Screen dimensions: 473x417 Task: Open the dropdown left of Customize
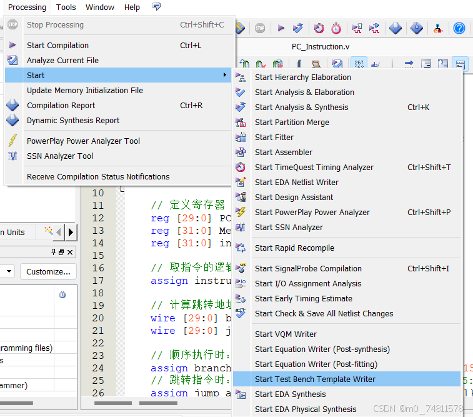pos(9,271)
